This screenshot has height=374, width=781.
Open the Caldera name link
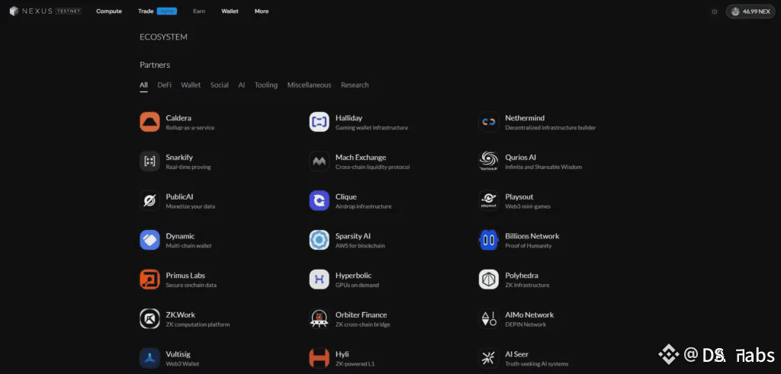(x=178, y=118)
